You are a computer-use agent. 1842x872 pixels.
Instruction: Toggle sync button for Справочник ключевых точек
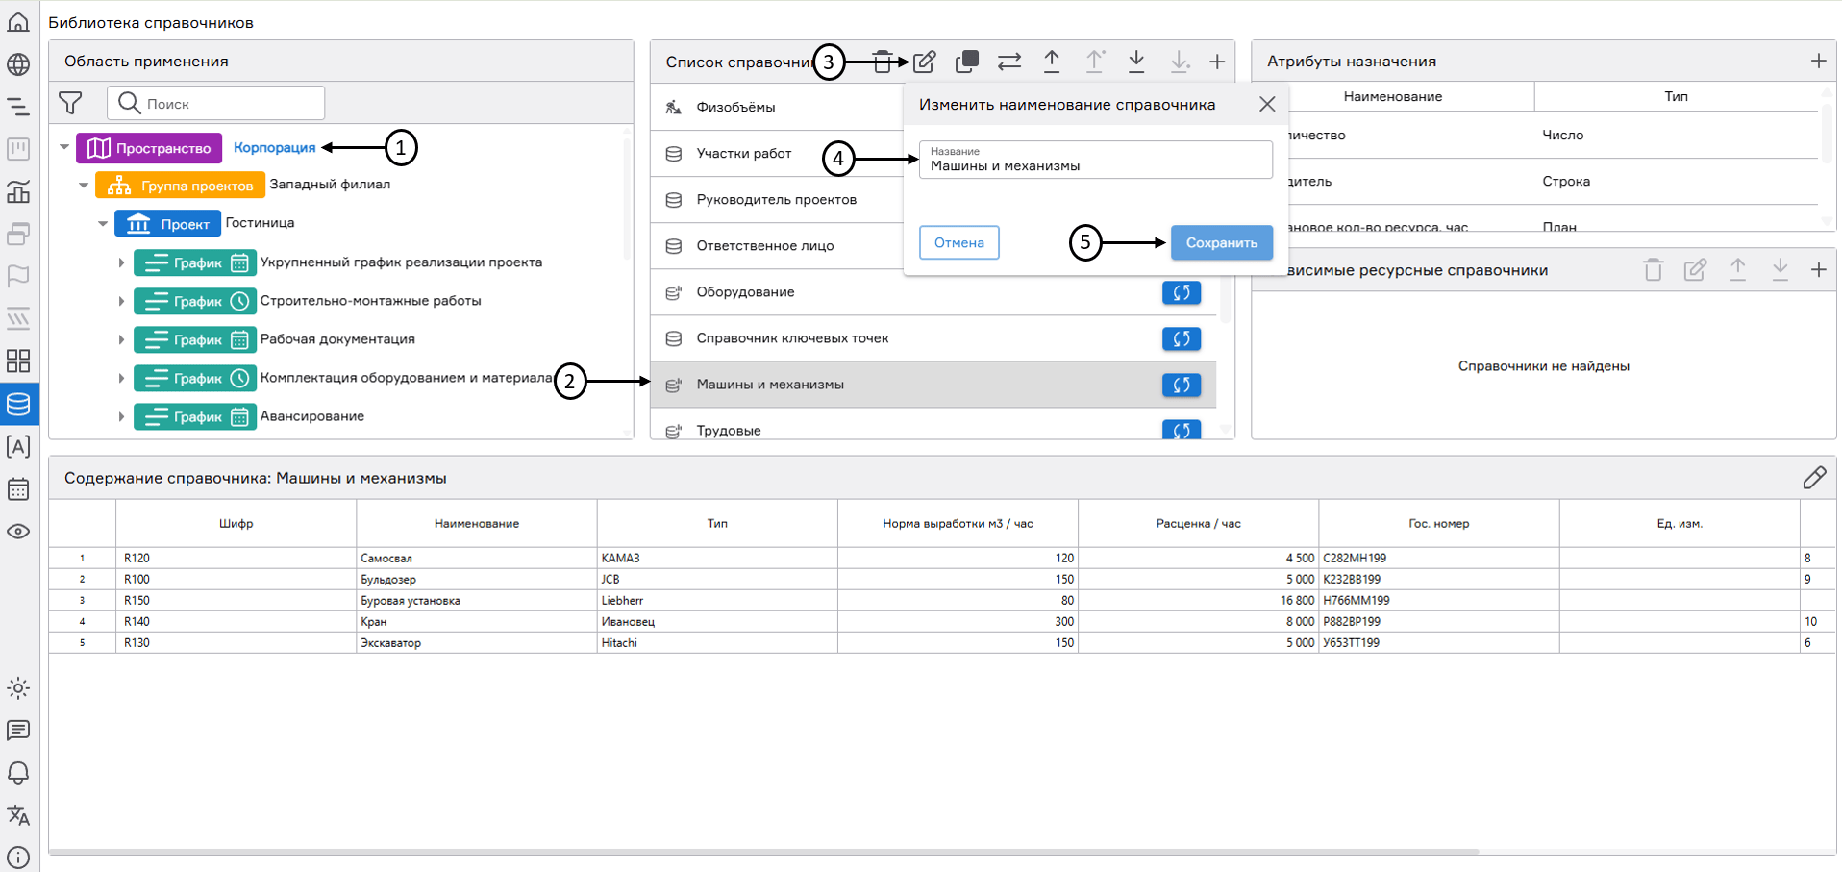1181,338
